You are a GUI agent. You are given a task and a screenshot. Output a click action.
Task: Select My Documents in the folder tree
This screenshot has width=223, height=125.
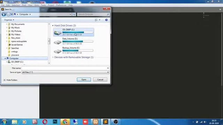pyautogui.click(x=18, y=24)
